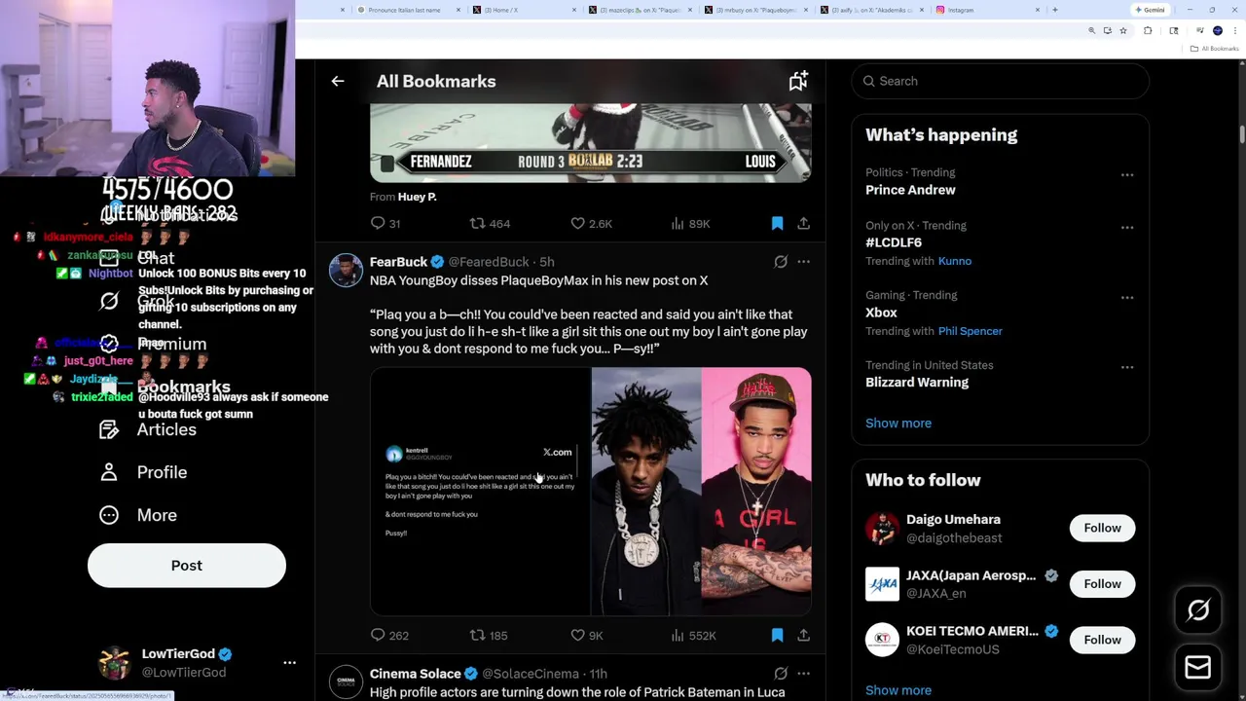Image resolution: width=1246 pixels, height=701 pixels.
Task: Open the NBA YoungBoy photo
Action: click(x=646, y=492)
